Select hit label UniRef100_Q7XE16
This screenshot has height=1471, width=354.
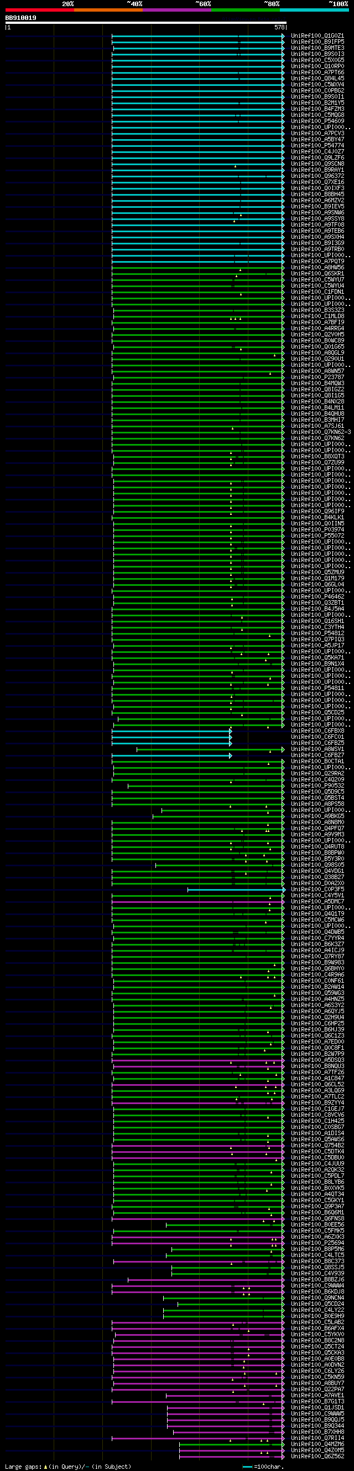click(317, 182)
